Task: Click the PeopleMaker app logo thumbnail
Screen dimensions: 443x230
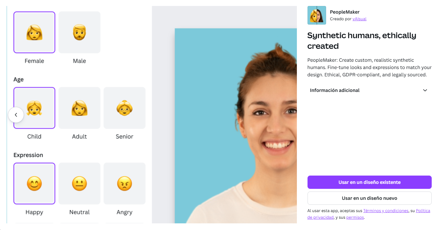Action: pos(316,15)
